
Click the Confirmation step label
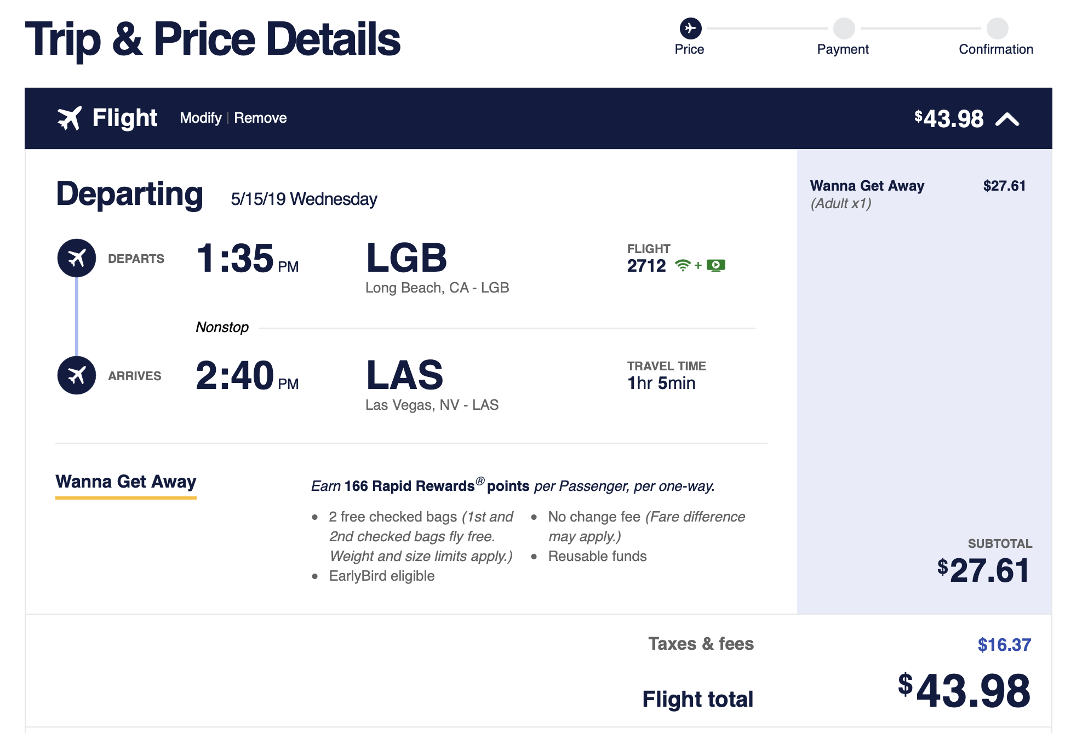[996, 49]
